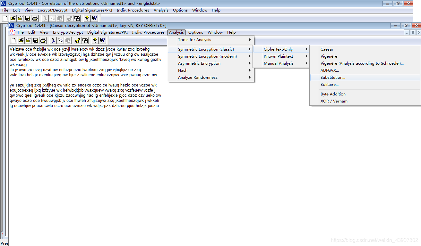The width and height of the screenshot is (421, 246).
Task: Click New document icon in Caesar decryption window
Action: tap(13, 40)
